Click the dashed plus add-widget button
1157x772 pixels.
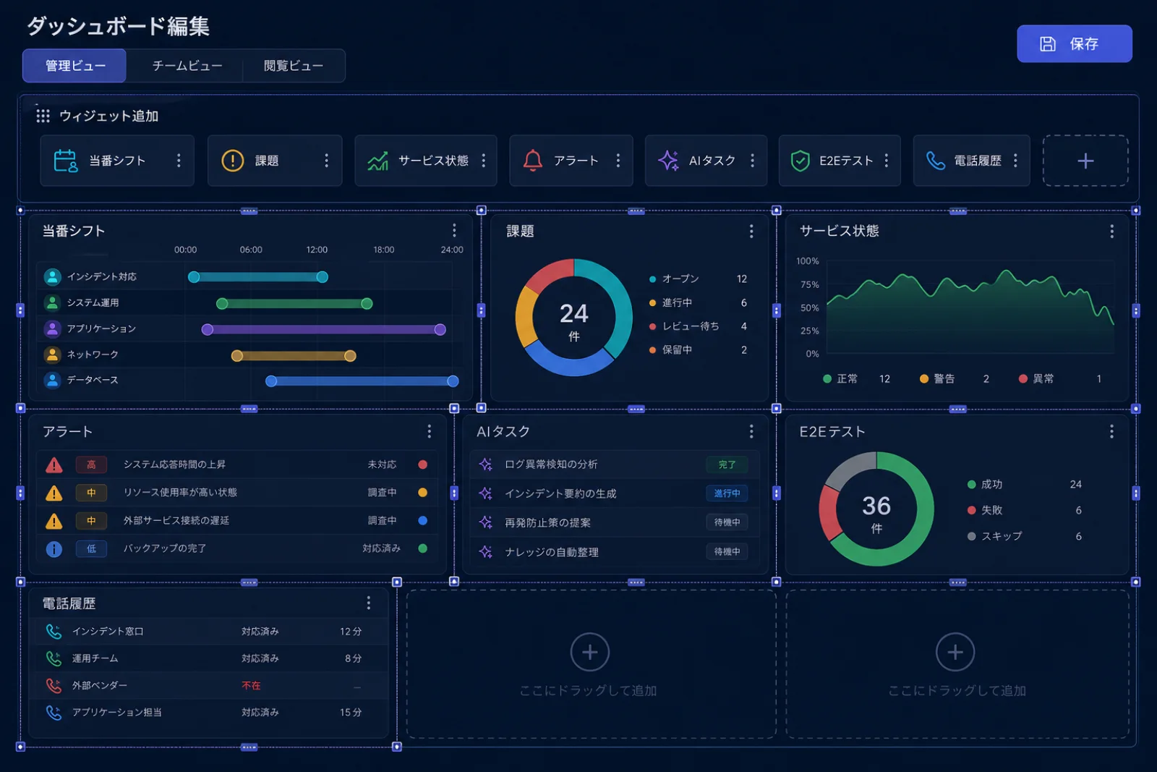[1085, 161]
